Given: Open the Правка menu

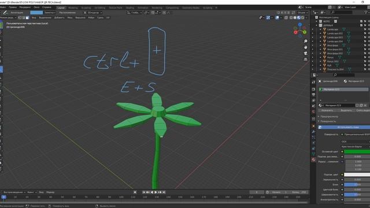Looking at the screenshot, I should [13, 8].
